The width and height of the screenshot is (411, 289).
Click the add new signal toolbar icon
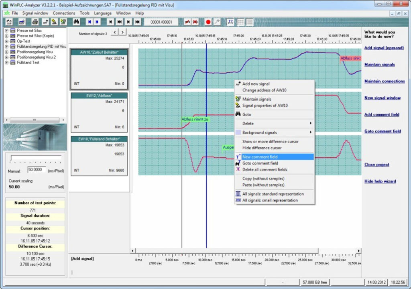pyautogui.click(x=45, y=22)
